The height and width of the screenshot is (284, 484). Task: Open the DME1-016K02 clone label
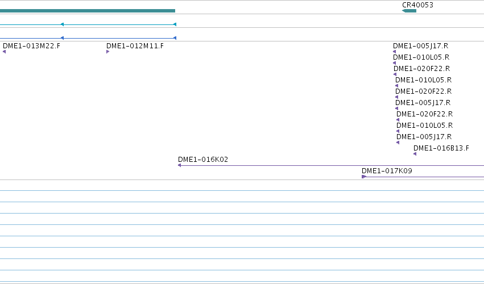[203, 160]
